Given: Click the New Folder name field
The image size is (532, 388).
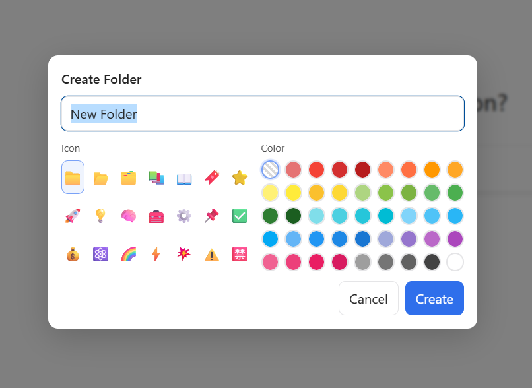Looking at the screenshot, I should click(263, 114).
